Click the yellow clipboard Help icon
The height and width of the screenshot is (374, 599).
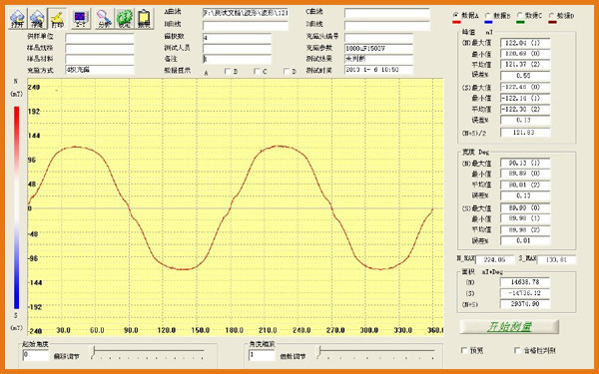145,18
